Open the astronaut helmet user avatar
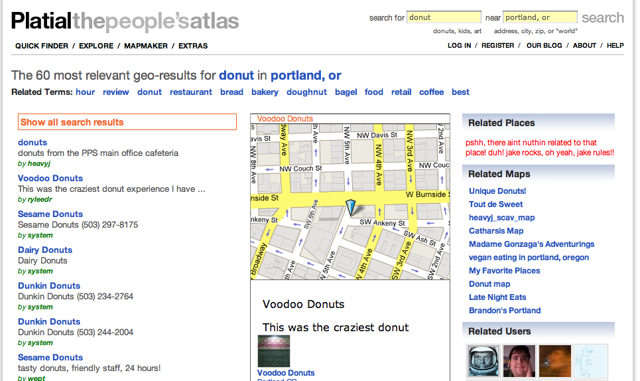The image size is (640, 381). pyautogui.click(x=483, y=361)
